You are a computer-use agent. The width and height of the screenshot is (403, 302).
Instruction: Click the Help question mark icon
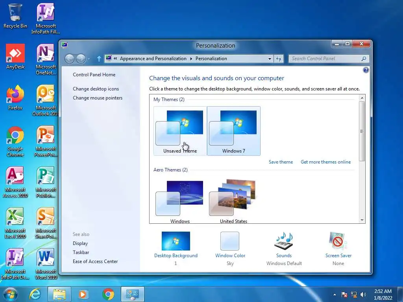click(366, 70)
